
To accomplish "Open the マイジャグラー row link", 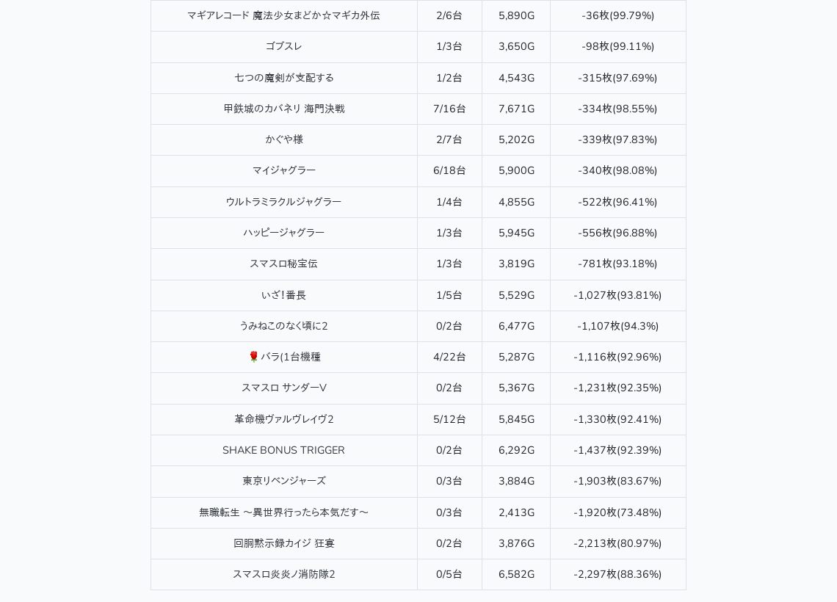I will coord(283,170).
